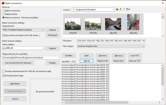
Task: Close the Batch conversion dialog
Action: pyautogui.click(x=163, y=3)
